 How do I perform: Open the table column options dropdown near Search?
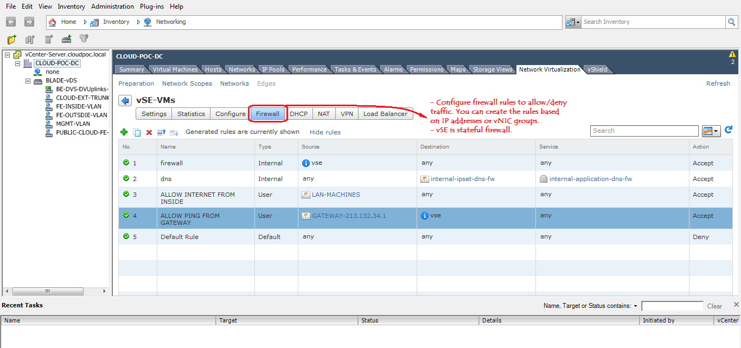coord(711,131)
